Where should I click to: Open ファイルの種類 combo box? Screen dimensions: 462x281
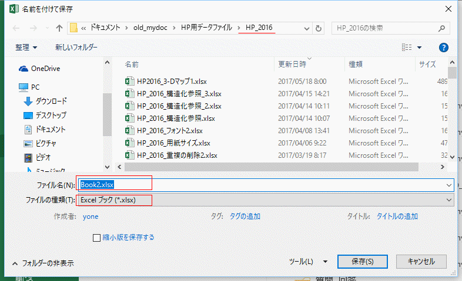coord(265,200)
